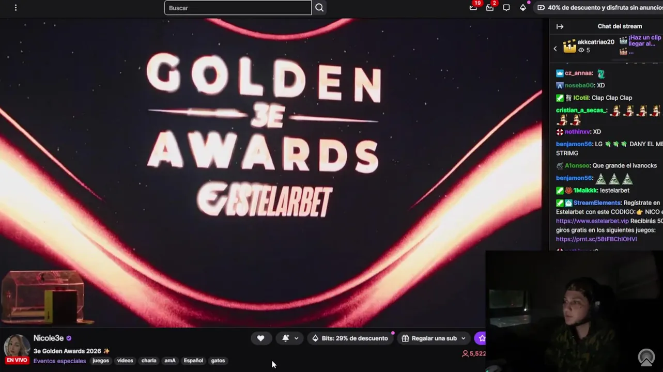This screenshot has height=372, width=663.
Task: Click the 5,522 viewer count
Action: click(x=474, y=354)
